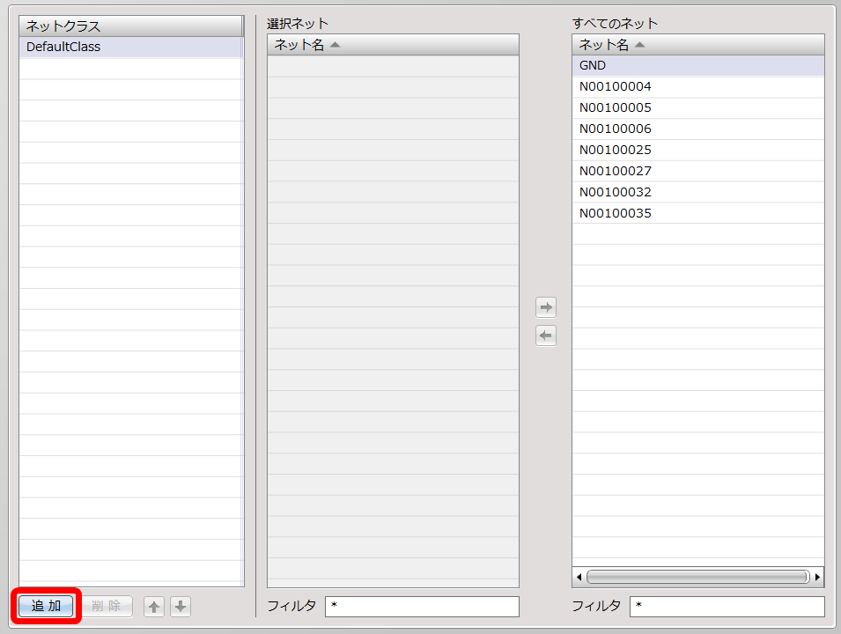
Task: Select net N00100004
Action: click(x=616, y=87)
